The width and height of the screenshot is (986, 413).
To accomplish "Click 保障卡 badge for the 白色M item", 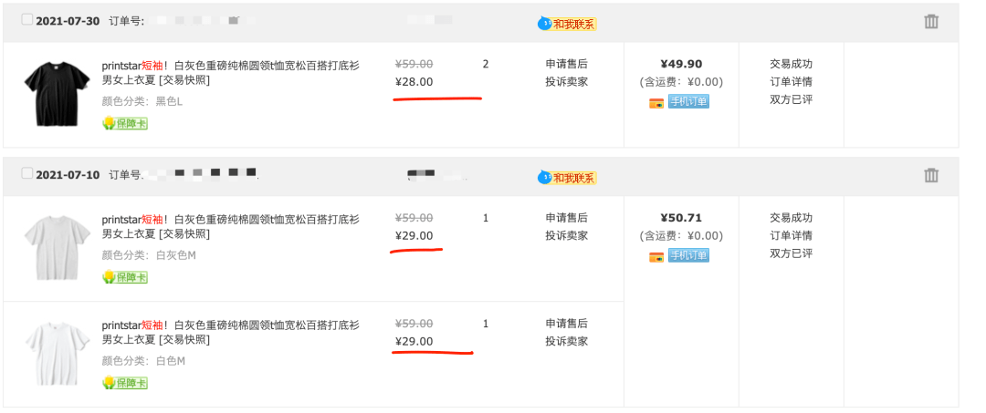I will 125,383.
